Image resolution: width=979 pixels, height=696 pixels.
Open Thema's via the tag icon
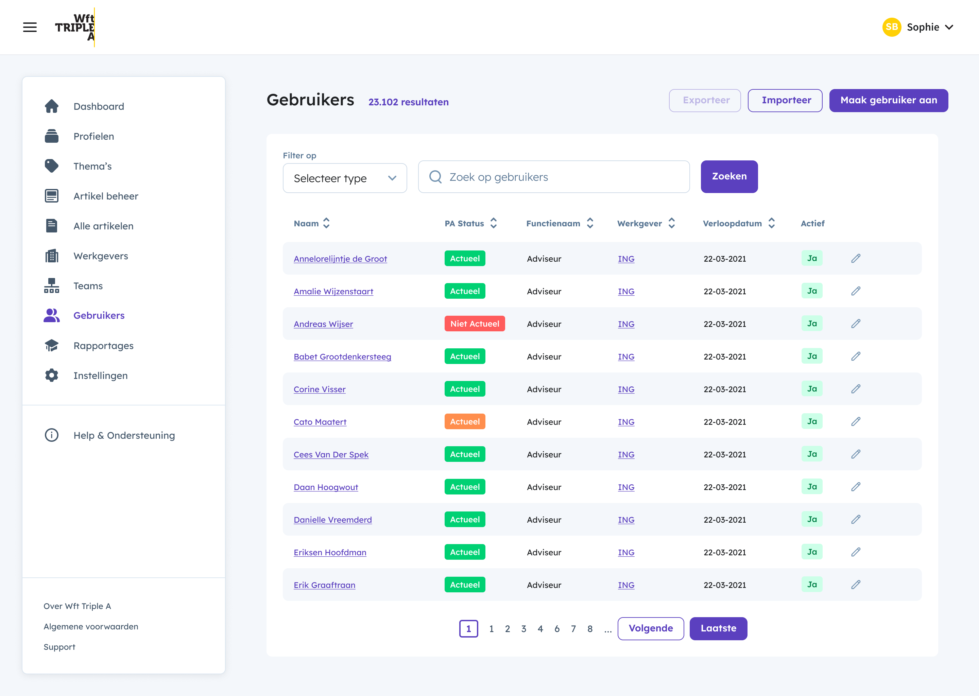(51, 166)
